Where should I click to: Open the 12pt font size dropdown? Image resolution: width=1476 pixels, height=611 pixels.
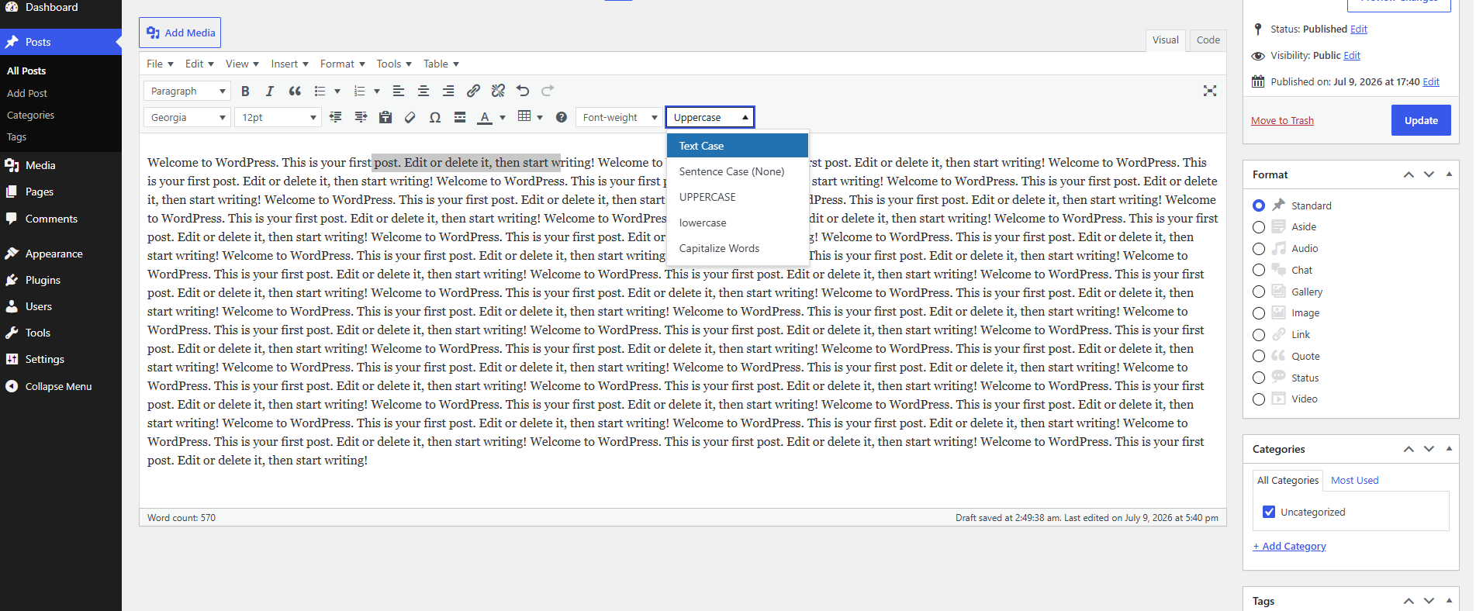pos(278,117)
